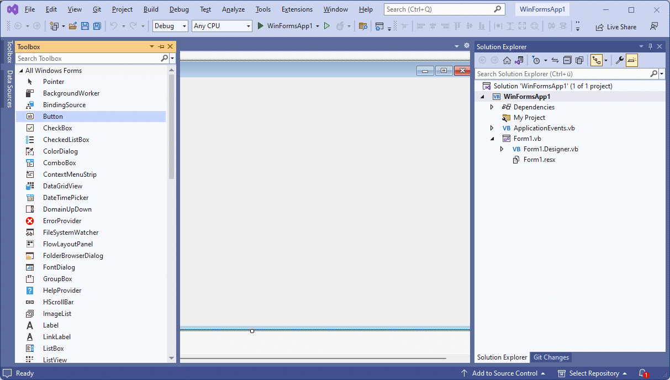The image size is (670, 380).
Task: Click the Open File folder icon
Action: [73, 26]
